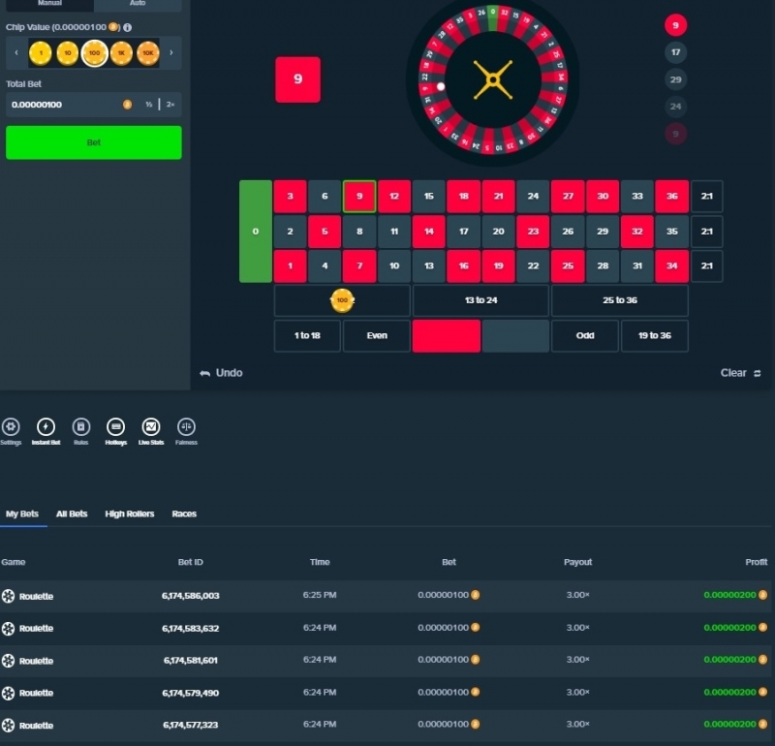
Task: Open bet ID 6,174,579,490
Action: (x=190, y=693)
